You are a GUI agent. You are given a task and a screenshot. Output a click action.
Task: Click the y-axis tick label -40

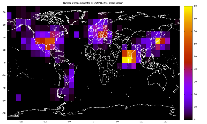(4, 88)
